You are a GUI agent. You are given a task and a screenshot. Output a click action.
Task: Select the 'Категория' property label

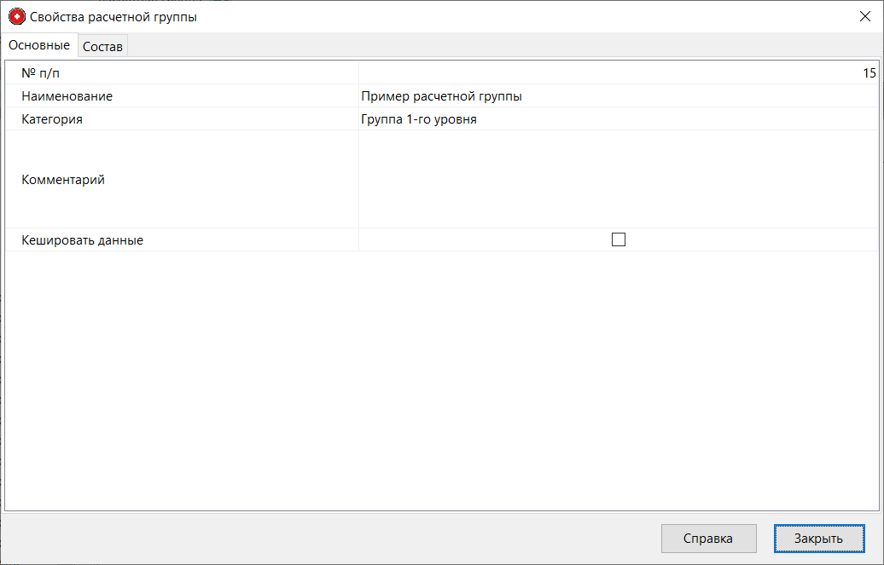click(x=51, y=119)
